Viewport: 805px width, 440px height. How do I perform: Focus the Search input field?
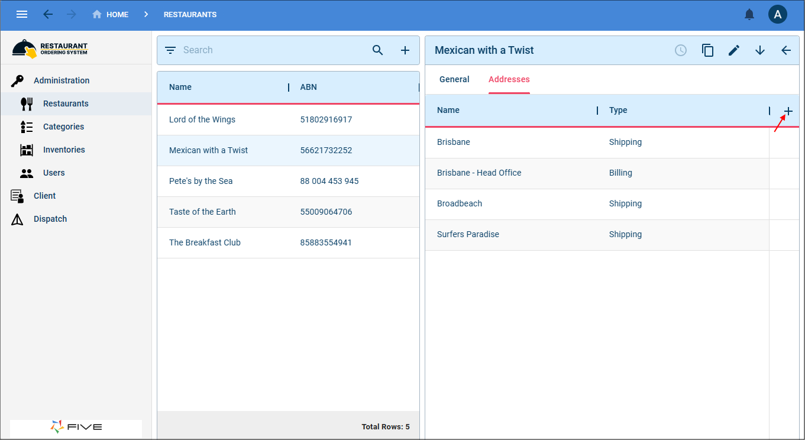272,50
